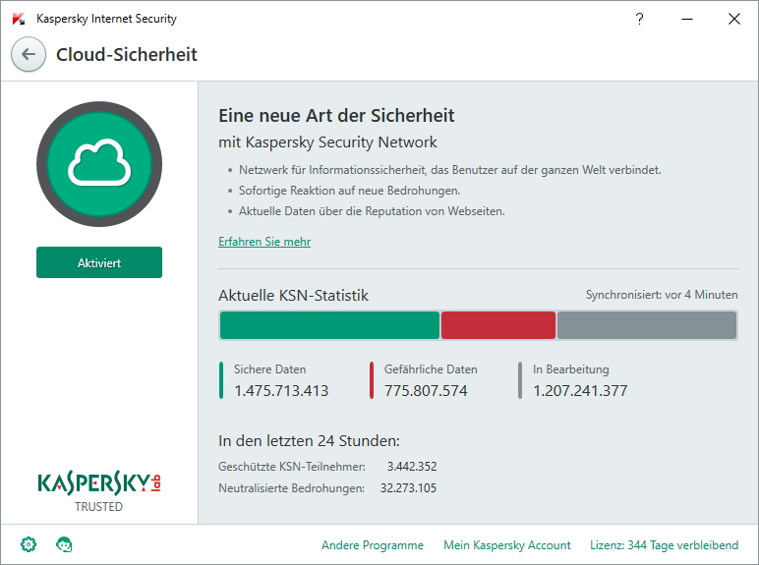Click the Lizenz: 344 Tage verbleibend link
Image resolution: width=759 pixels, height=565 pixels.
[x=665, y=545]
